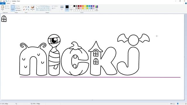The image size is (187, 105).
Task: Expand the Select dropdown arrow
Action: point(13,10)
